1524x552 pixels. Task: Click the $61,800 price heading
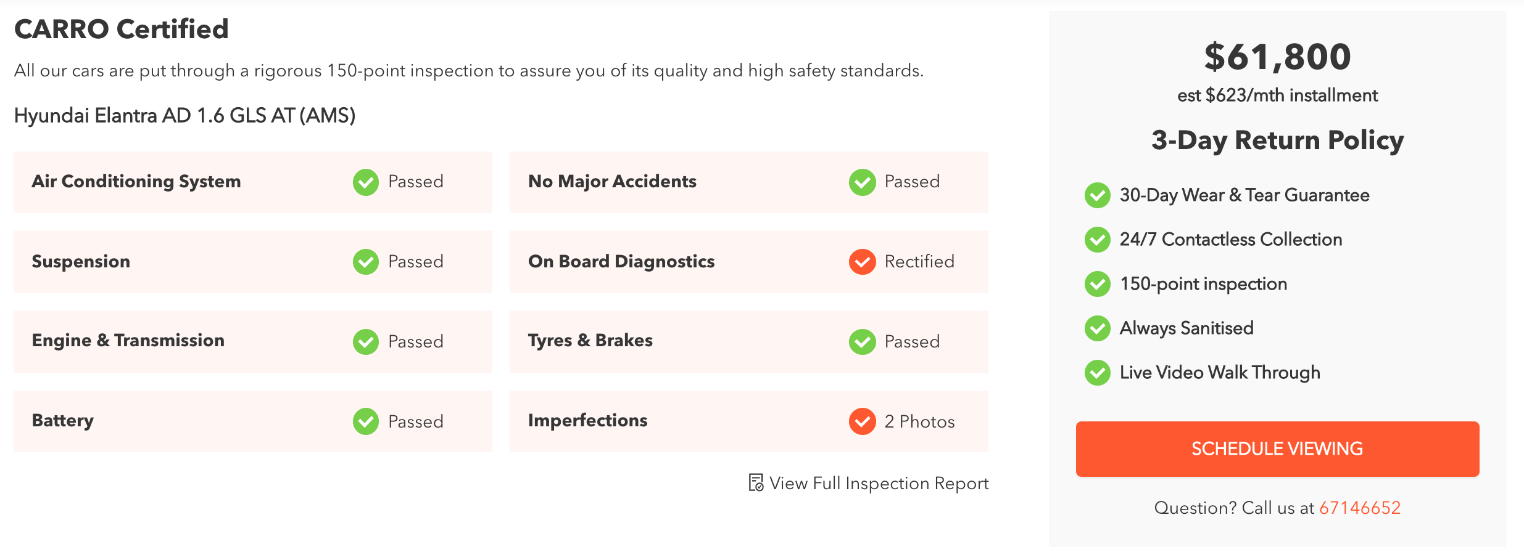(x=1277, y=57)
